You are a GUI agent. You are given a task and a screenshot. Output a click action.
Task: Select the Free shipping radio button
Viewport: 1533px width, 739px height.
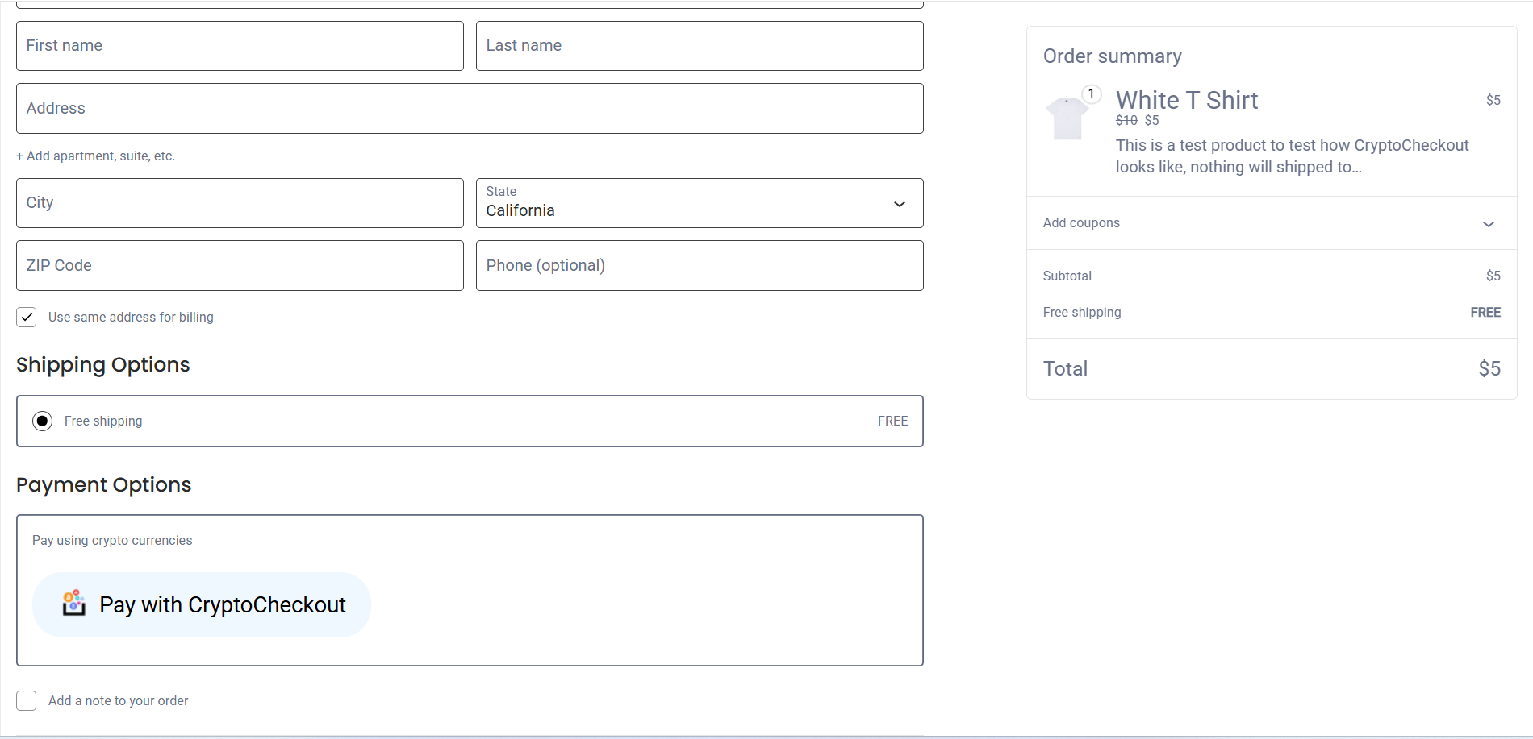(43, 421)
